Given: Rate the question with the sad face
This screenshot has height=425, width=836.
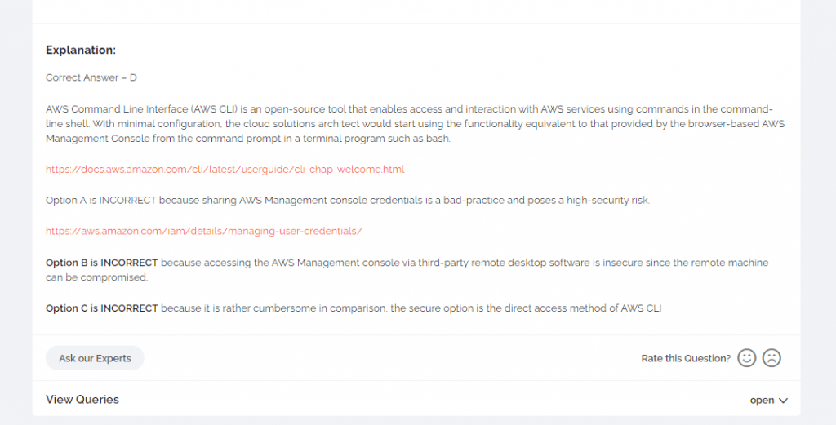Looking at the screenshot, I should point(772,358).
